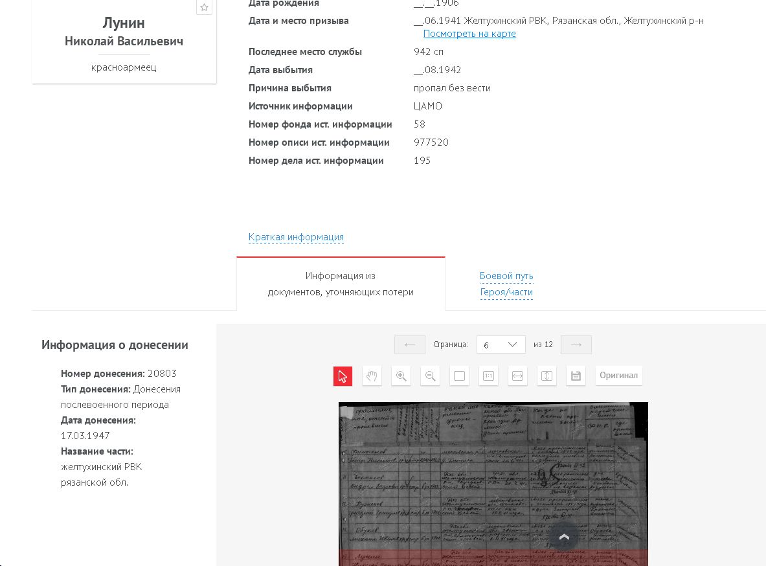Click the Оригинал button

[618, 376]
